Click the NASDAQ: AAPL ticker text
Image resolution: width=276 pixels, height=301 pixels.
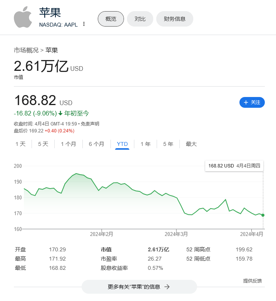click(x=59, y=25)
